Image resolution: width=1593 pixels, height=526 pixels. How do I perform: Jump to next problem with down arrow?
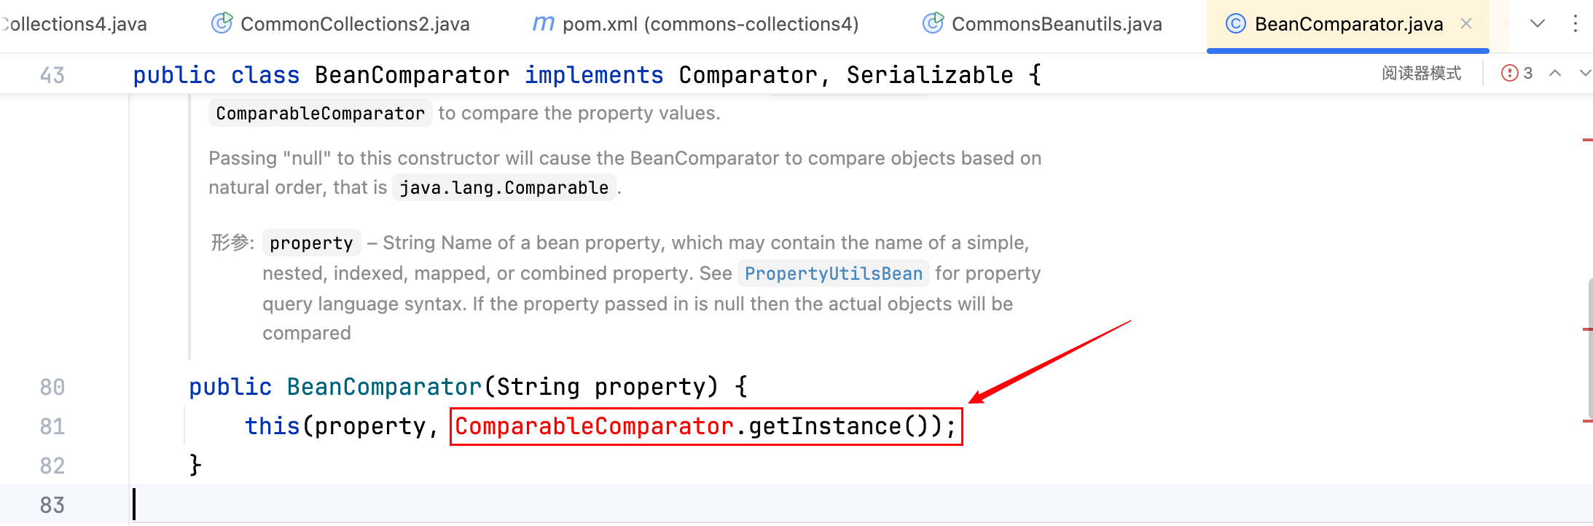pos(1584,74)
